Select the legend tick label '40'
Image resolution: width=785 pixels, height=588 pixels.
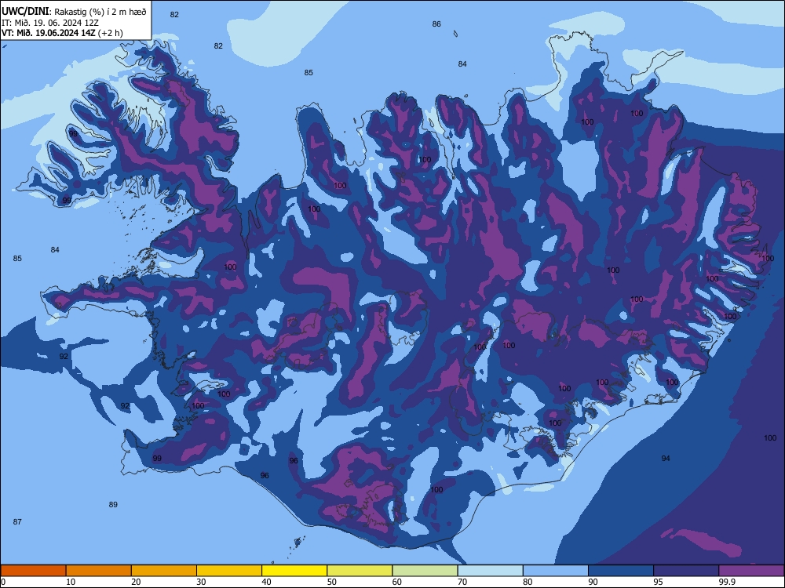pyautogui.click(x=266, y=582)
